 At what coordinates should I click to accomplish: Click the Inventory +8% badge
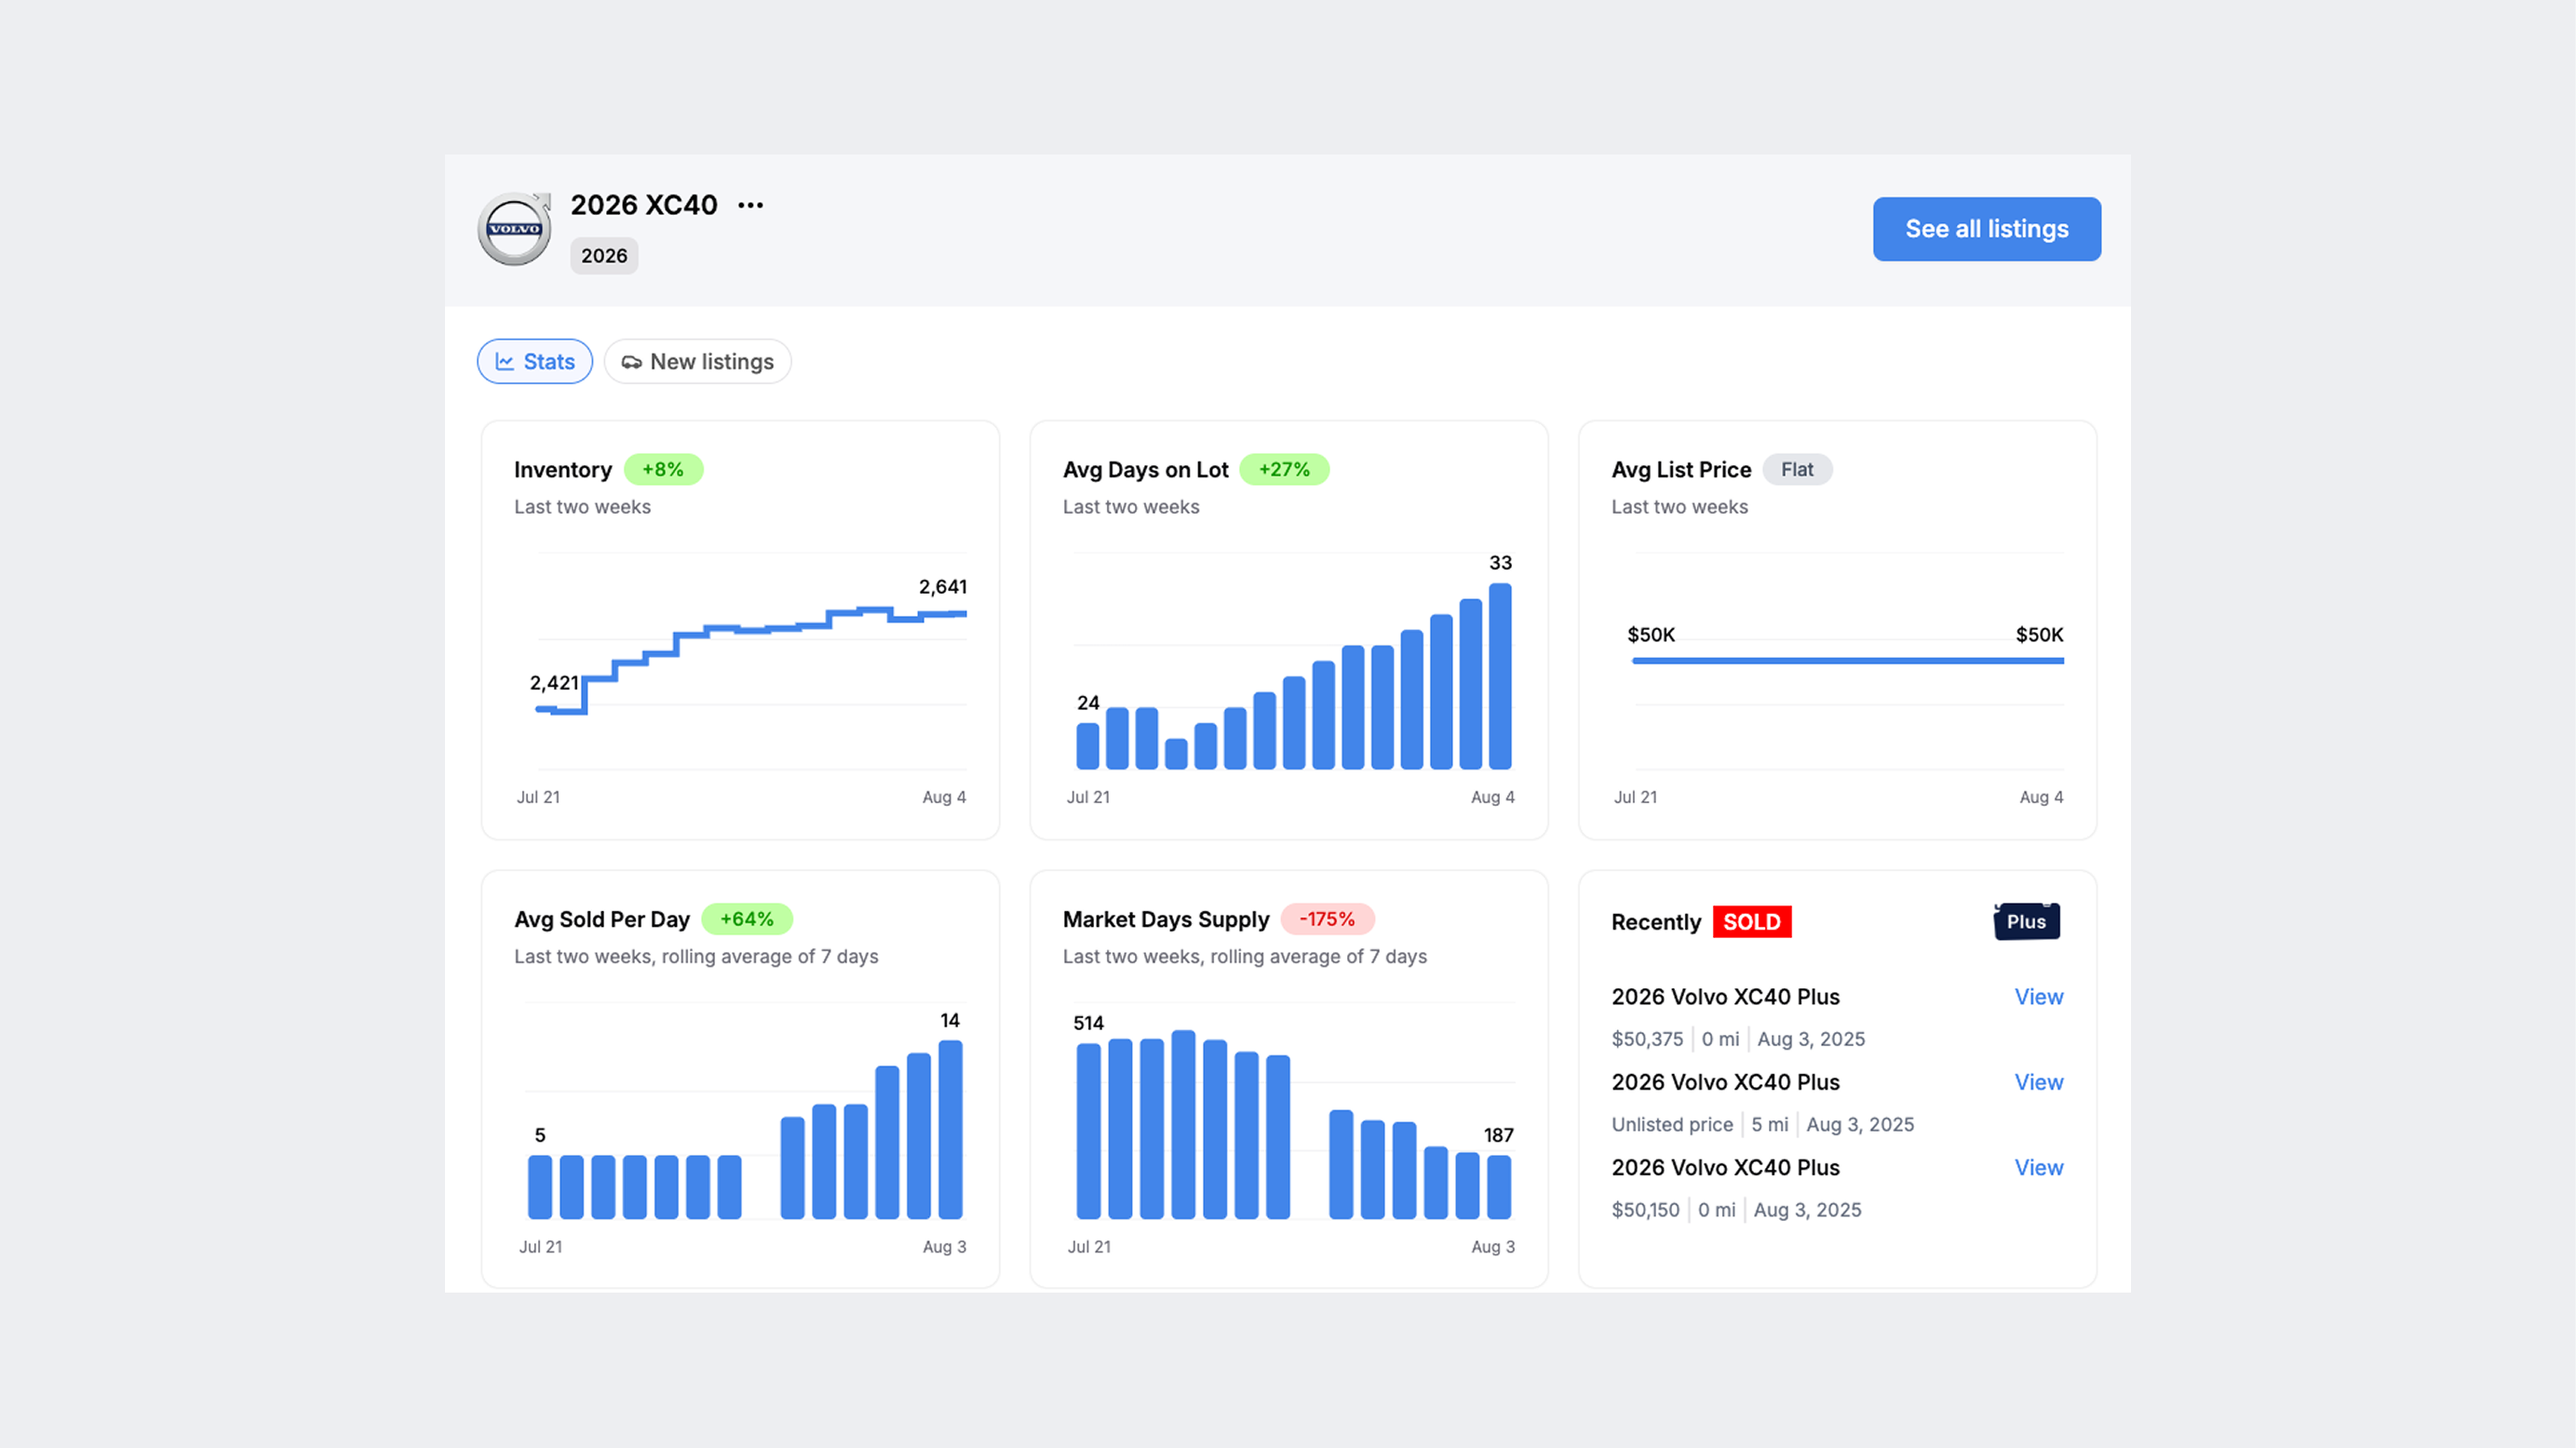point(663,470)
